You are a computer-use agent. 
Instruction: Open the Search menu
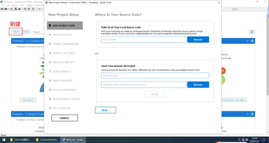[x=14, y=5]
